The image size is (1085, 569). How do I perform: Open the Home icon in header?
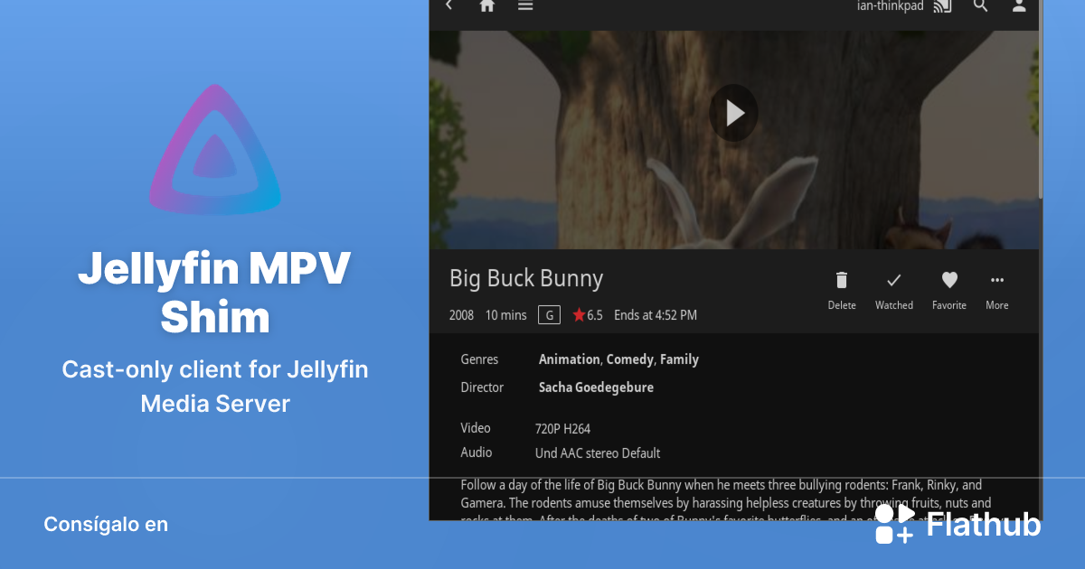pyautogui.click(x=487, y=5)
